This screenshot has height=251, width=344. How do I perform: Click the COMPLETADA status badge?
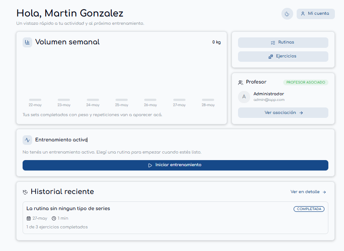[x=309, y=209]
